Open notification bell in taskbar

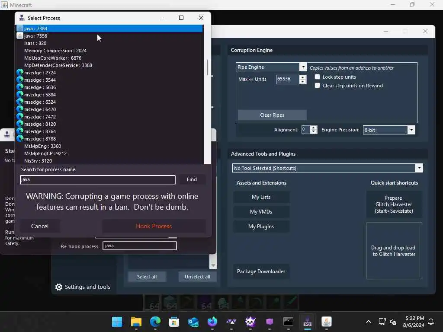tap(431, 322)
